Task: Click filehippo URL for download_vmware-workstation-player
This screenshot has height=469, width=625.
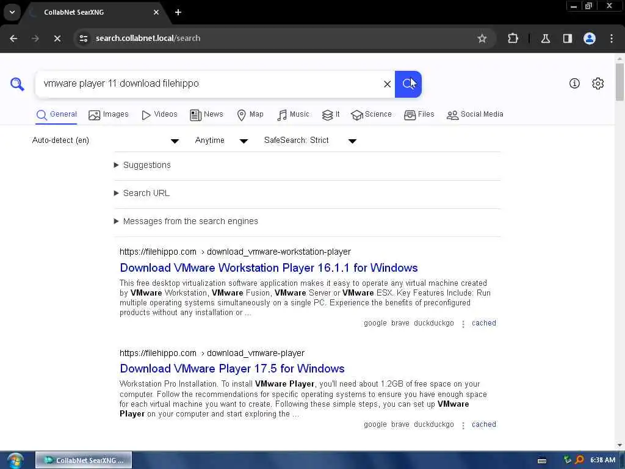Action: (x=235, y=252)
